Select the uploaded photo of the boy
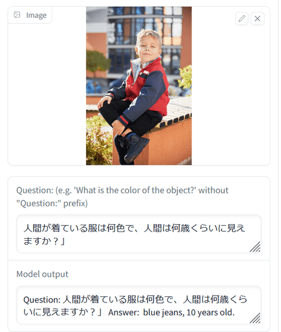Screen dimensions: 281x332 pyautogui.click(x=139, y=86)
